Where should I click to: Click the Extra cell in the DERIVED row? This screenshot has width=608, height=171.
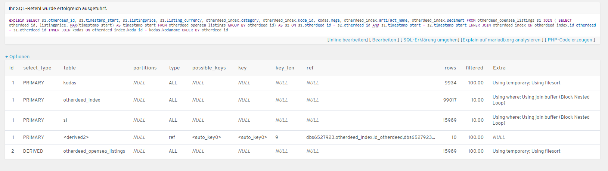point(527,151)
